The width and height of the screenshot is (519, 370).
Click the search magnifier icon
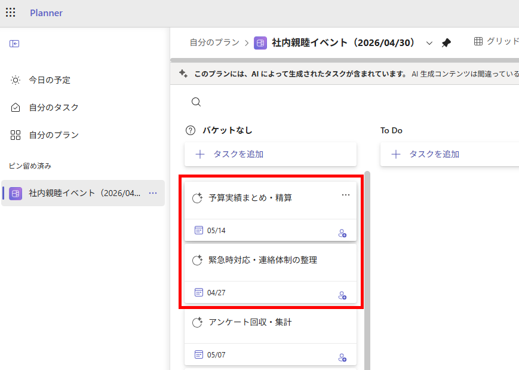(x=196, y=102)
